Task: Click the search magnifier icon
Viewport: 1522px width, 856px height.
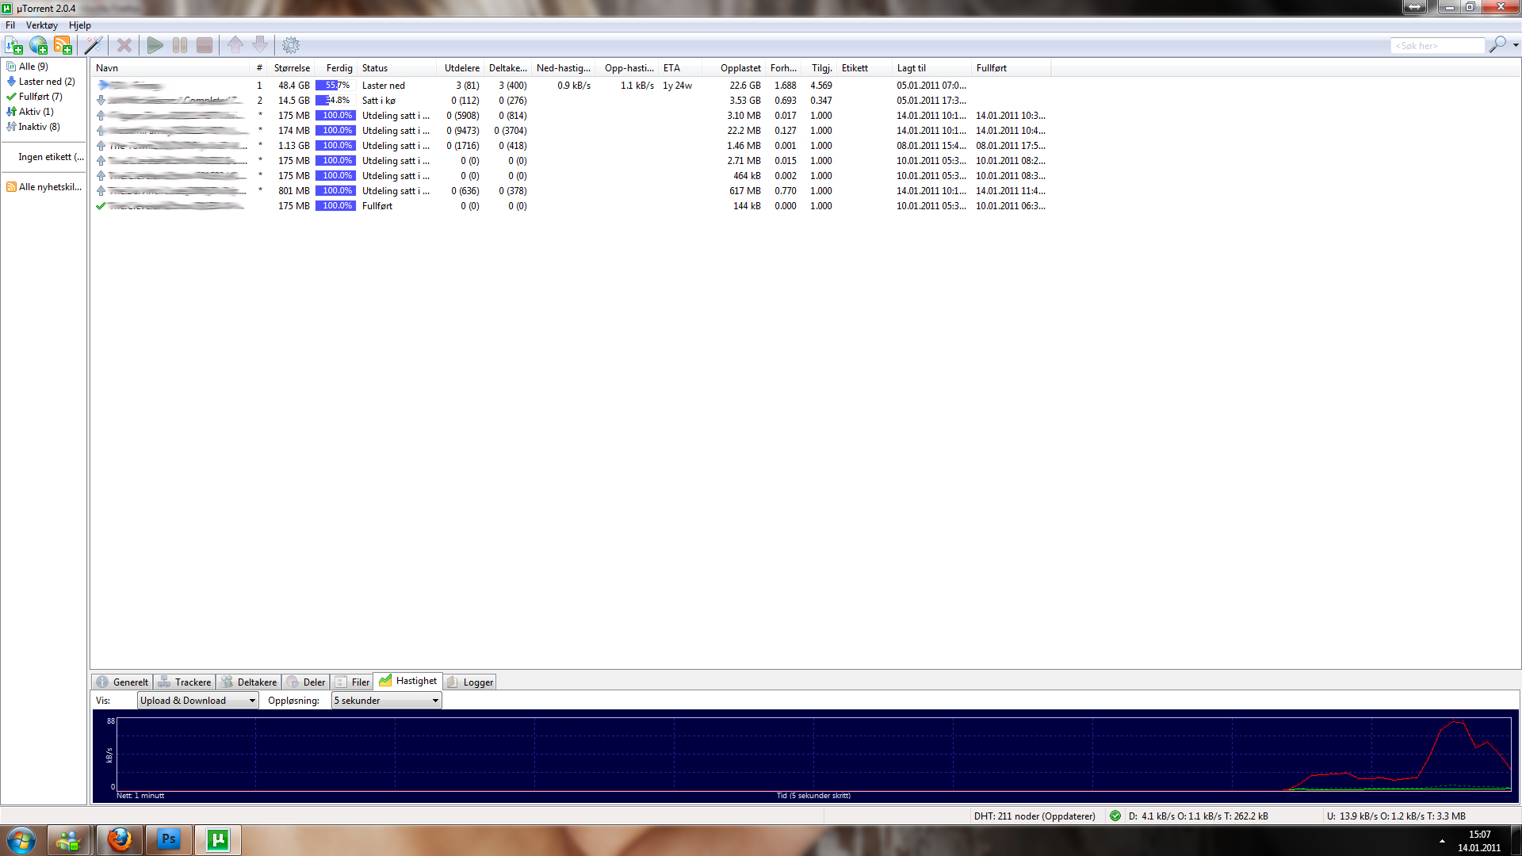Action: click(1497, 45)
